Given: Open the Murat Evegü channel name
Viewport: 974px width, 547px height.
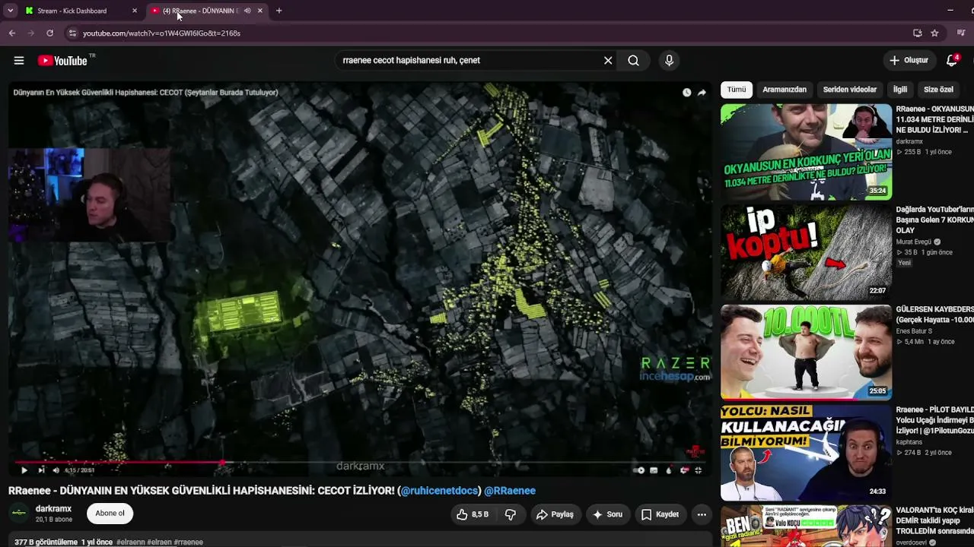Looking at the screenshot, I should click(x=914, y=242).
